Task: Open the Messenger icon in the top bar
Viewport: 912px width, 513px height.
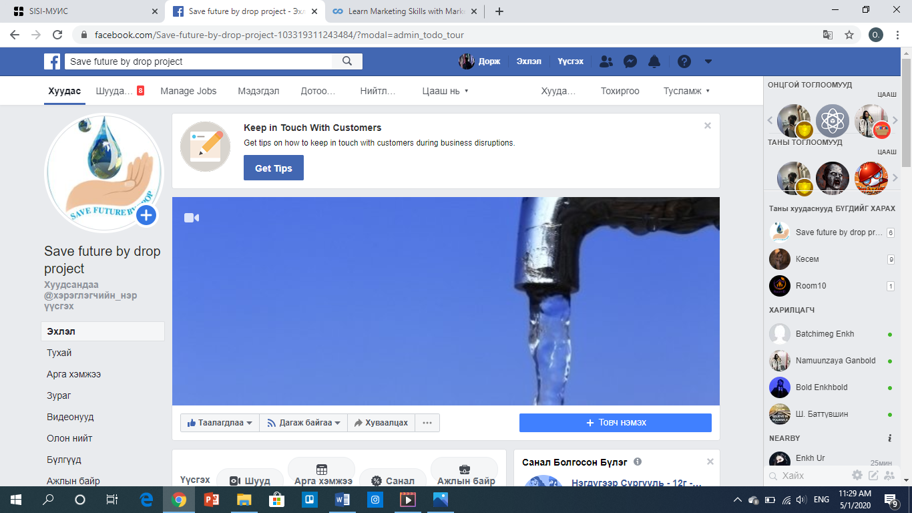Action: tap(630, 61)
